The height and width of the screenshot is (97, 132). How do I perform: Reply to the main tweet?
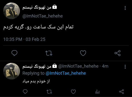coord(15,53)
